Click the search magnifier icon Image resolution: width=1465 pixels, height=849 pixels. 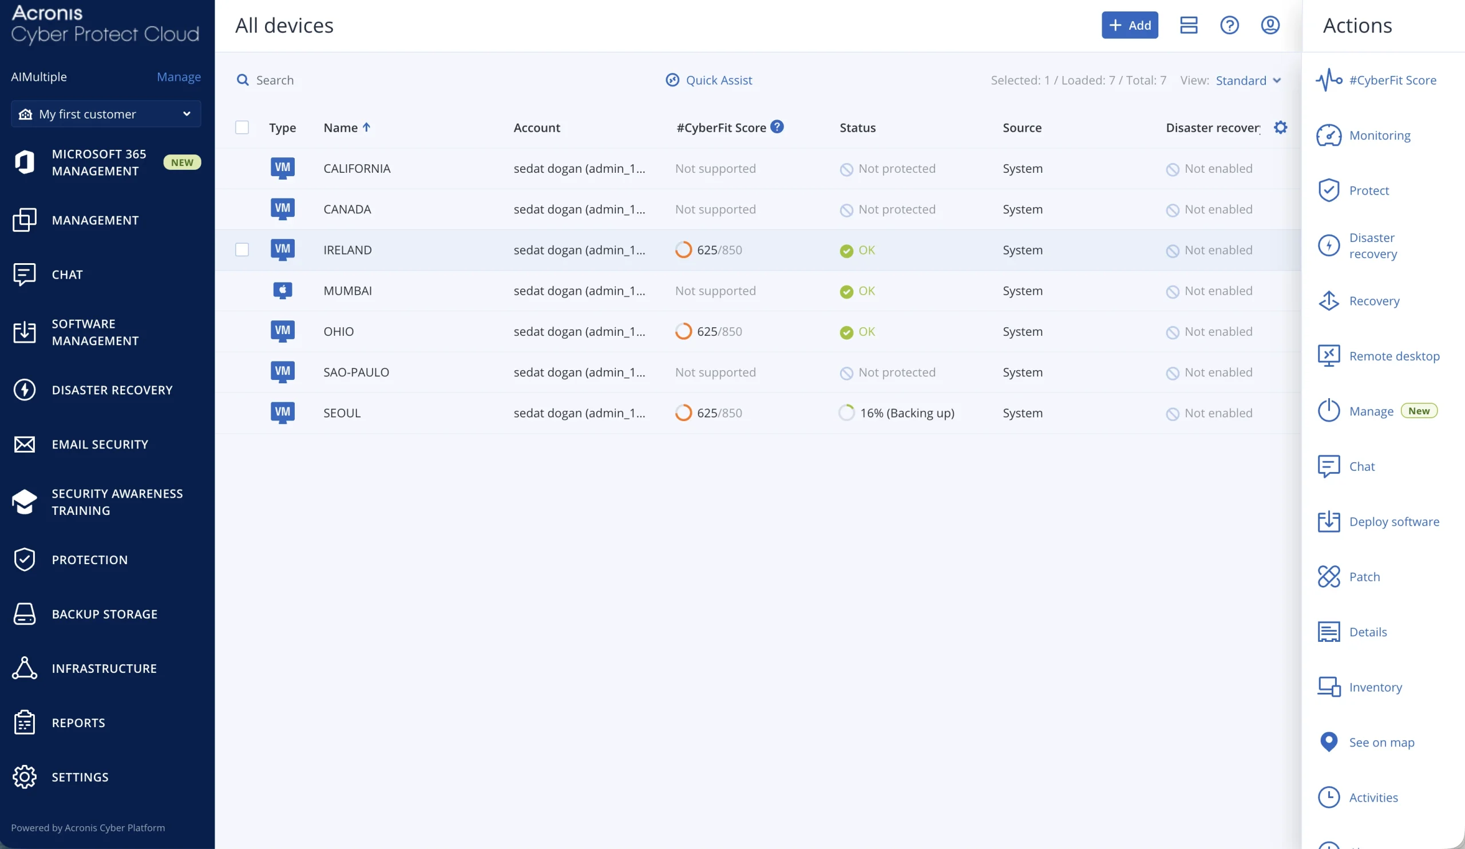pos(243,80)
